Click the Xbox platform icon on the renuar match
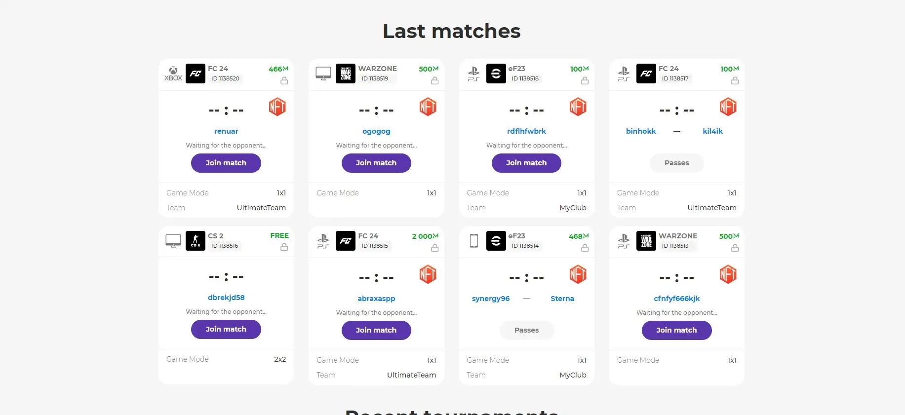905x415 pixels. pos(173,74)
